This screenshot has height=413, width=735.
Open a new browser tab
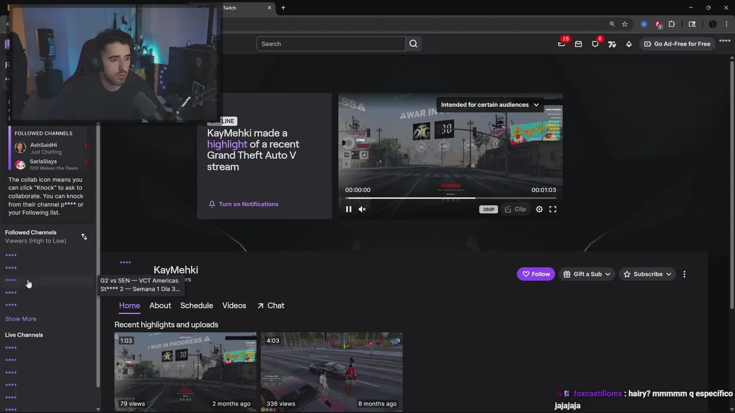tap(283, 7)
